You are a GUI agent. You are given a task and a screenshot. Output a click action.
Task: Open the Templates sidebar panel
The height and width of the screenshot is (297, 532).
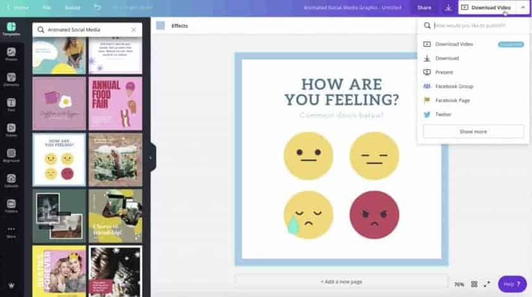[11, 29]
